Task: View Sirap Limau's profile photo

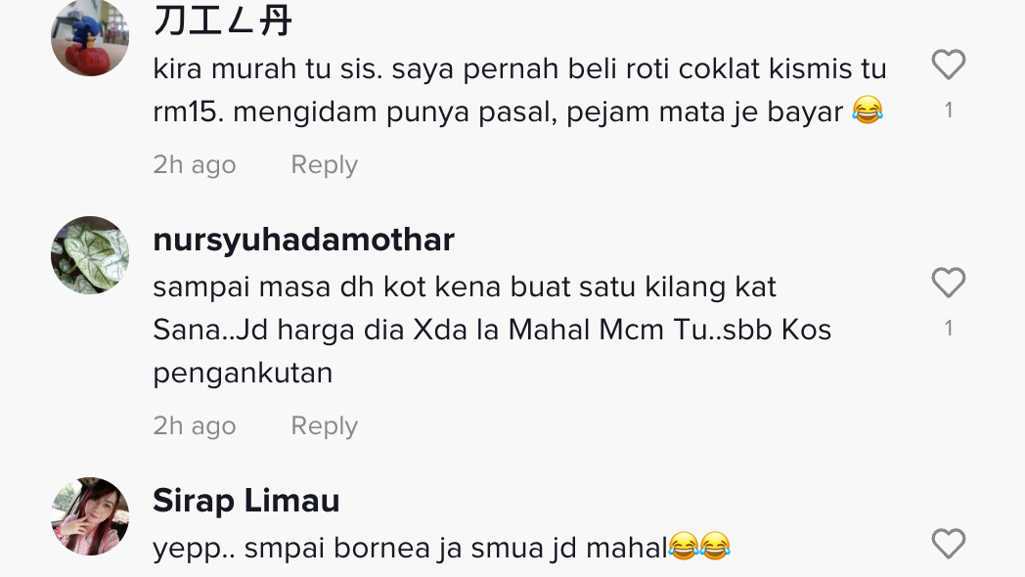Action: pos(90,516)
